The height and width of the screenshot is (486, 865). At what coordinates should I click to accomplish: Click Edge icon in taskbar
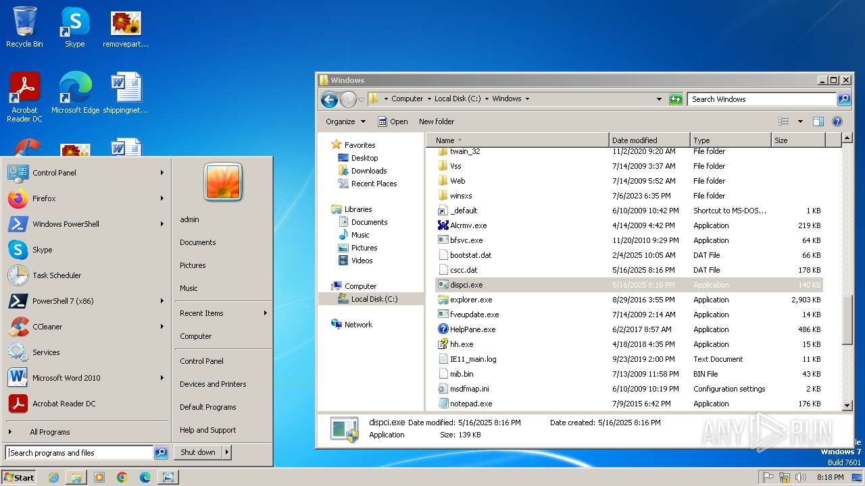tap(145, 477)
